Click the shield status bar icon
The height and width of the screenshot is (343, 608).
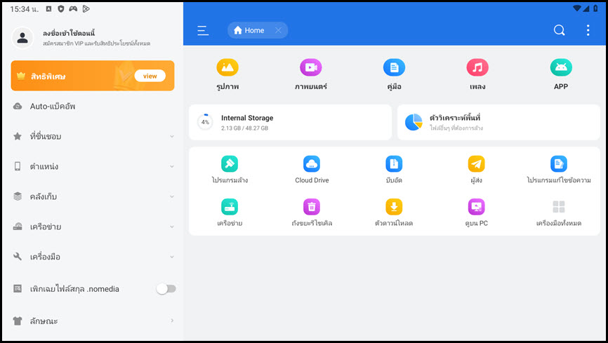(60, 8)
